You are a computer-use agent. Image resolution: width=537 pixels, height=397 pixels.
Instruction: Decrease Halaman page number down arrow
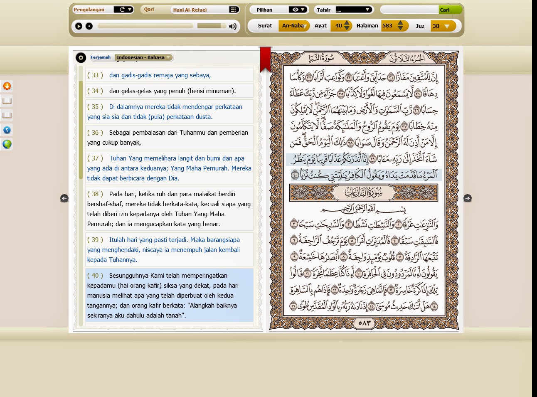pyautogui.click(x=400, y=29)
